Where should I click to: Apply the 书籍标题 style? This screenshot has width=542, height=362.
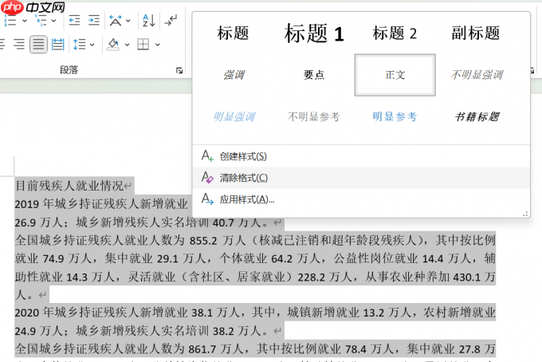[477, 116]
